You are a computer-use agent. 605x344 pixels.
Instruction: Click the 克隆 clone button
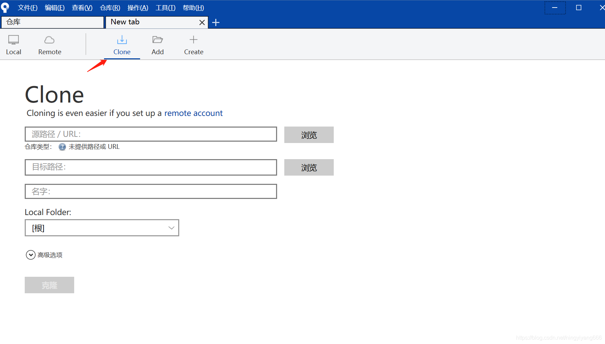click(49, 285)
